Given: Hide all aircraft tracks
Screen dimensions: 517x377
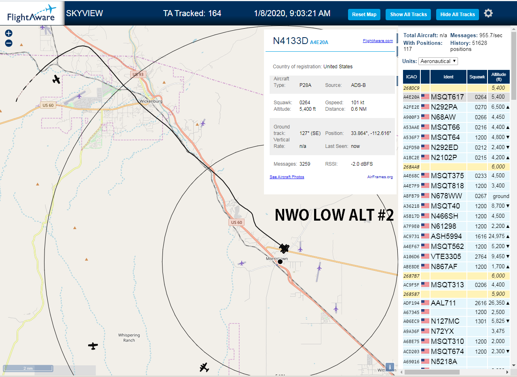Looking at the screenshot, I should pyautogui.click(x=458, y=15).
